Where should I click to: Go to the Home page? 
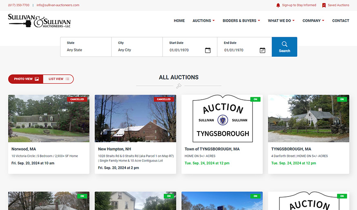[179, 21]
